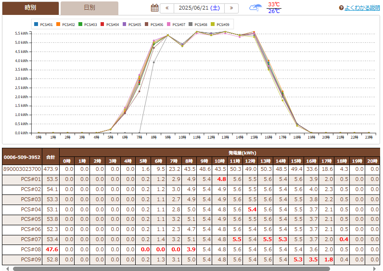Open the calendar date picker icon
This screenshot has width=383, height=271.
pos(154,8)
